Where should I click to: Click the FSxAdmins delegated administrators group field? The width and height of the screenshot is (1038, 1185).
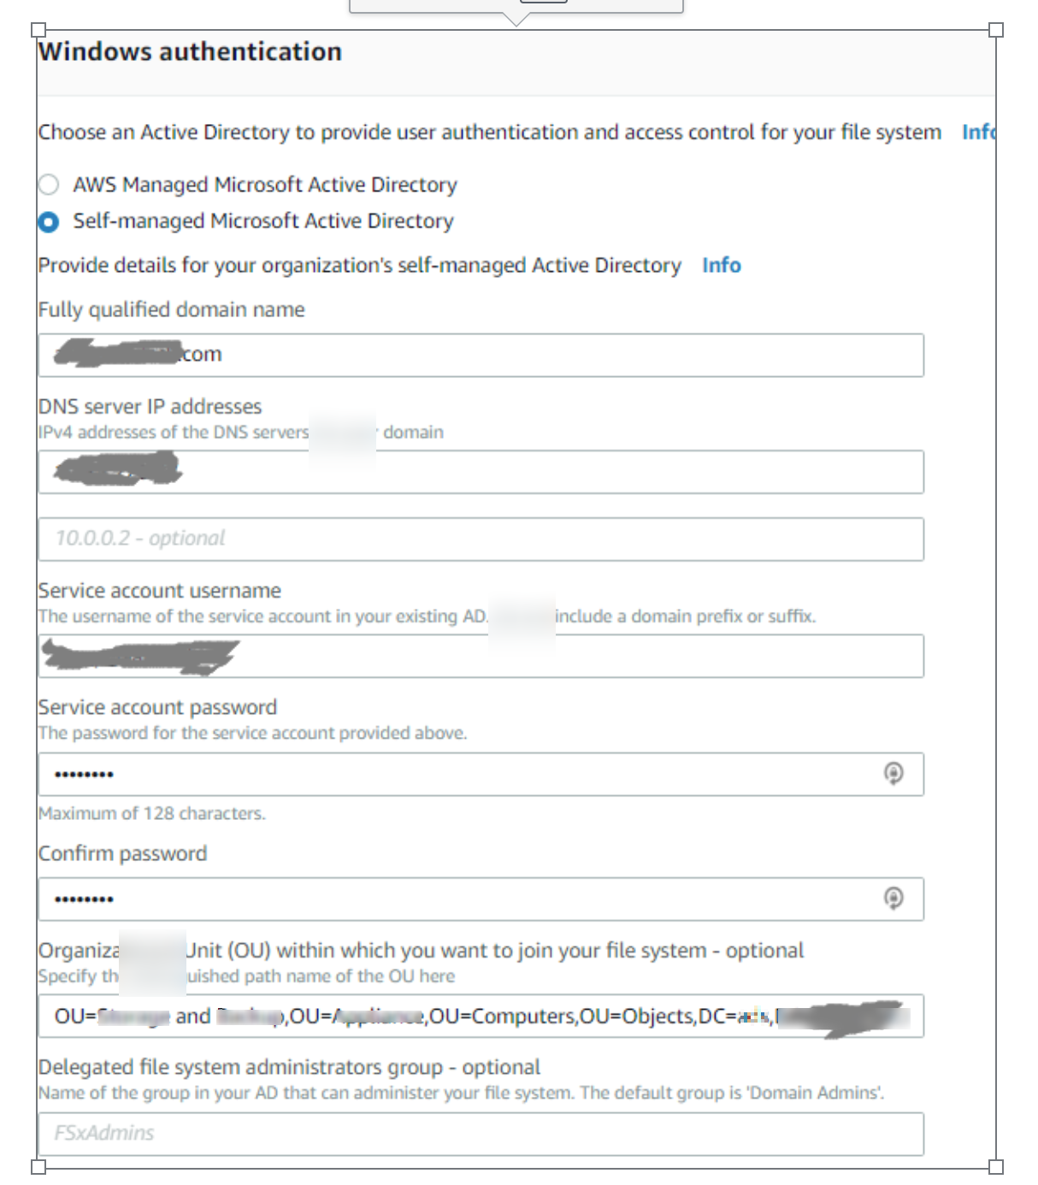481,1134
